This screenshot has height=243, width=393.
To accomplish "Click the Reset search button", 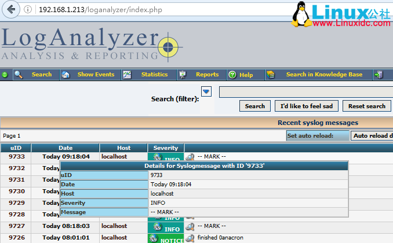I will click(367, 106).
